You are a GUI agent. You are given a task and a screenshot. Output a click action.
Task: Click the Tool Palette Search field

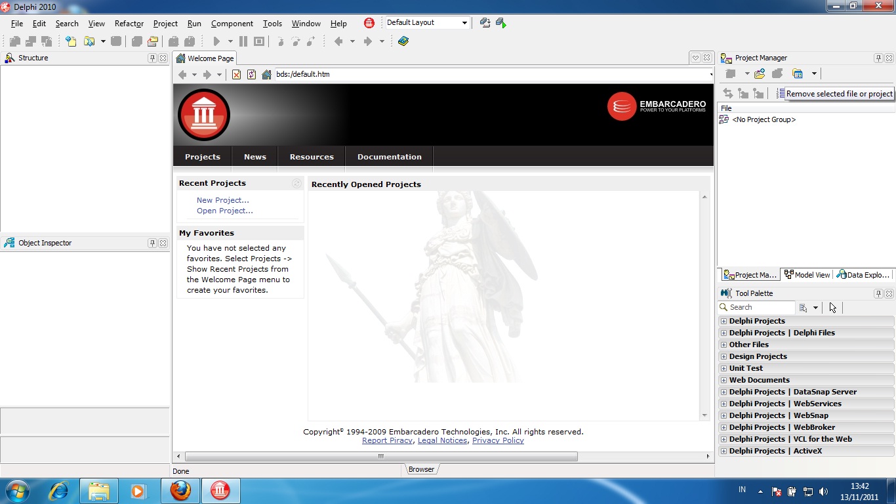[756, 307]
